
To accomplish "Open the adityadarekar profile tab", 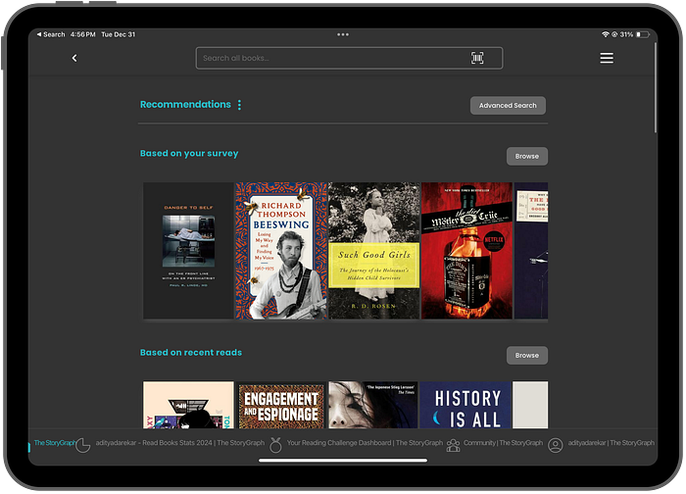I will pos(611,443).
